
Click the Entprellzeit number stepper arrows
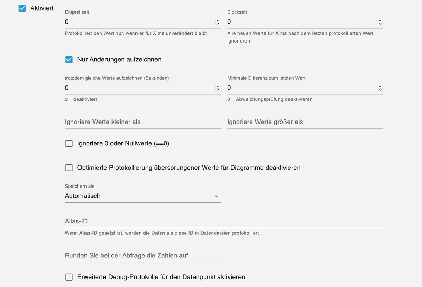point(218,22)
